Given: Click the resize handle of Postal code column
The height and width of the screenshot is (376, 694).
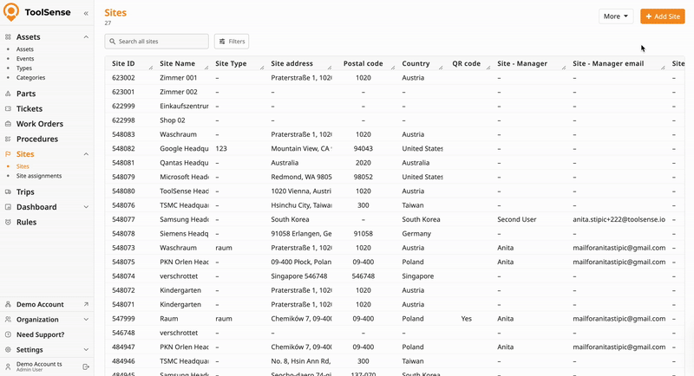Looking at the screenshot, I should click(x=393, y=68).
